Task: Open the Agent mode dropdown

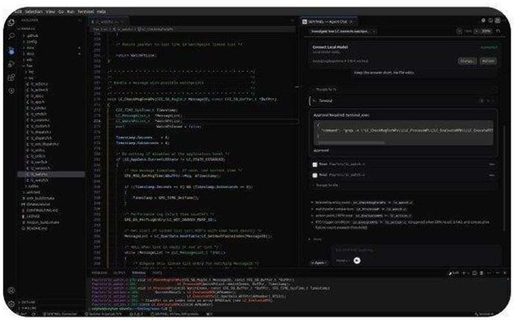Action: tap(318, 263)
